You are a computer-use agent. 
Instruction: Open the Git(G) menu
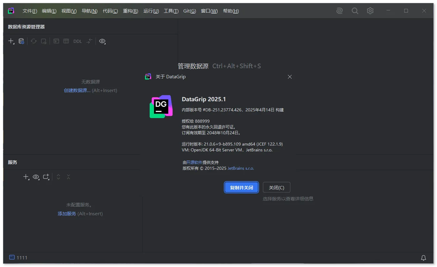189,11
